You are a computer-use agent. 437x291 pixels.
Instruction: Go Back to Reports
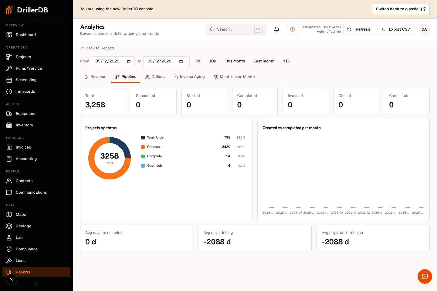point(98,48)
